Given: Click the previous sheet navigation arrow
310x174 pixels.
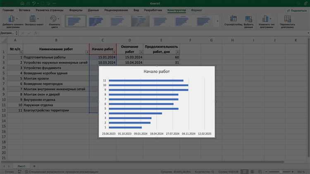Looking at the screenshot, I should (x=4, y=166).
